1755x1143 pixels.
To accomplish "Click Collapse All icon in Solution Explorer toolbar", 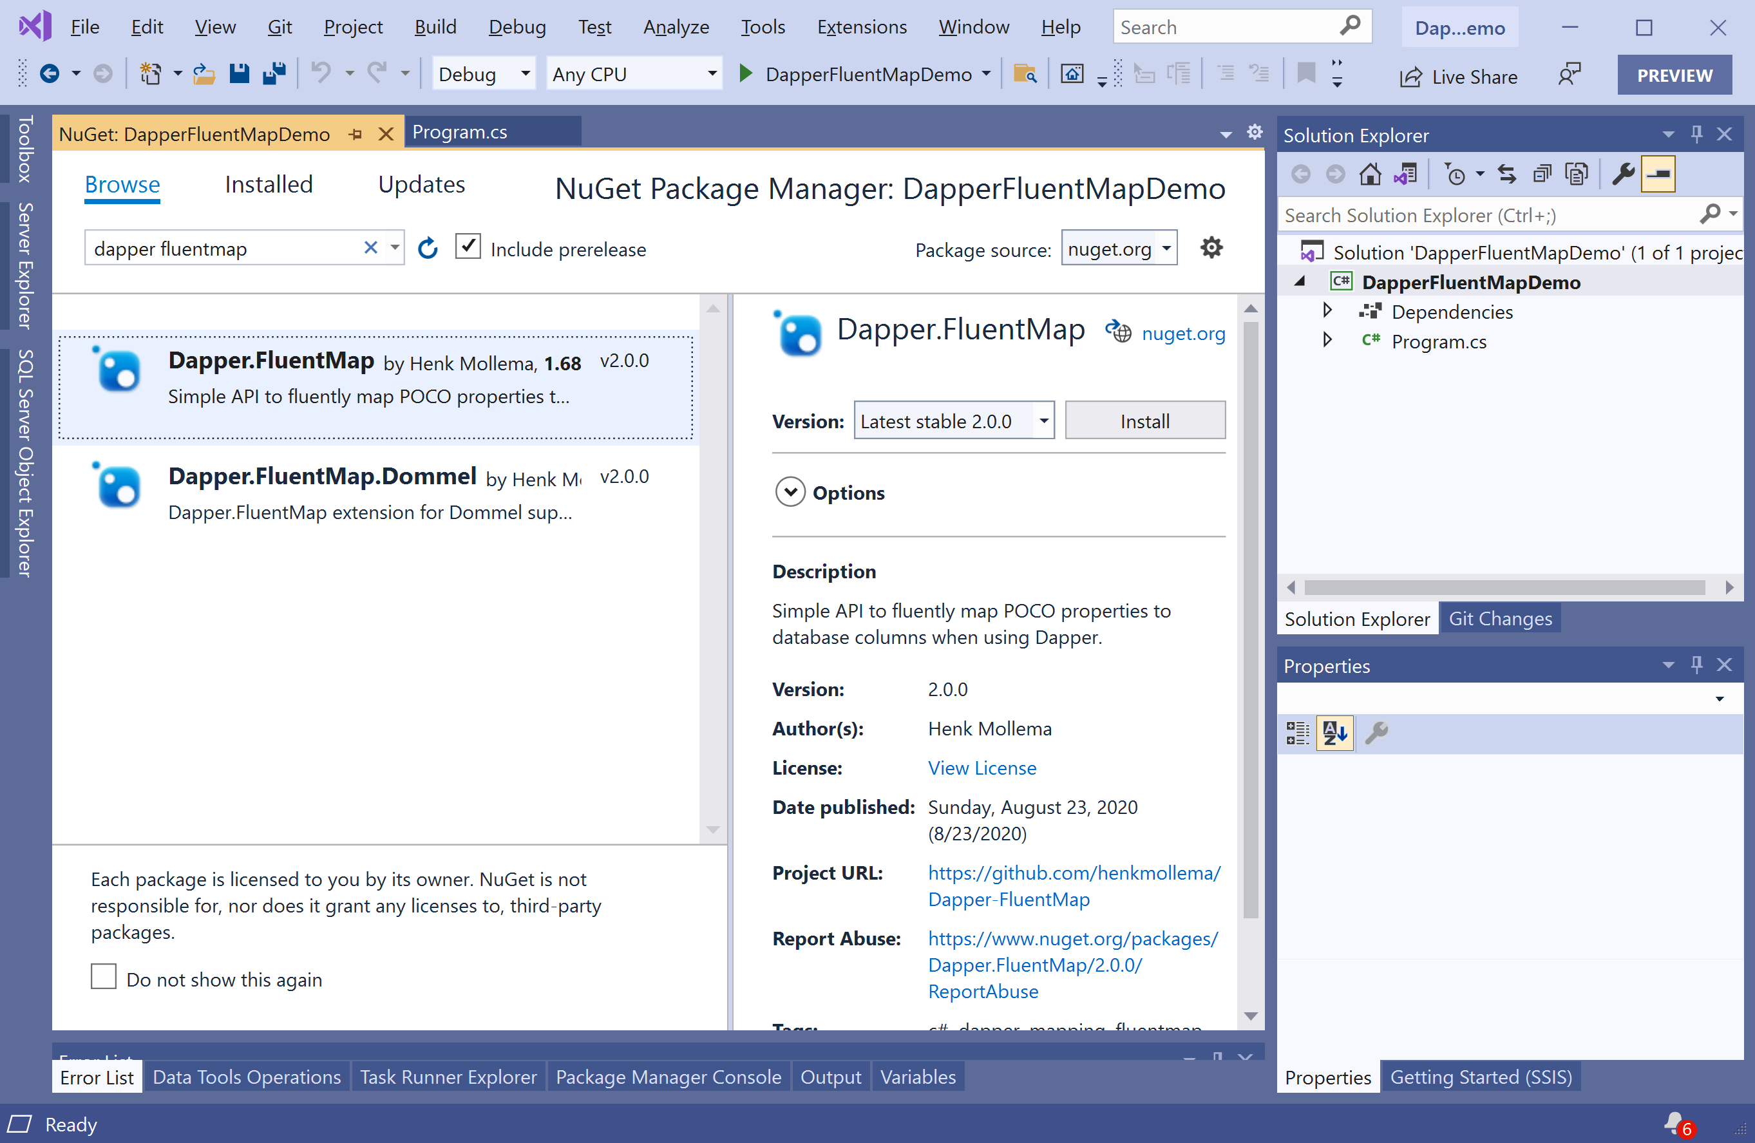I will tap(1541, 175).
